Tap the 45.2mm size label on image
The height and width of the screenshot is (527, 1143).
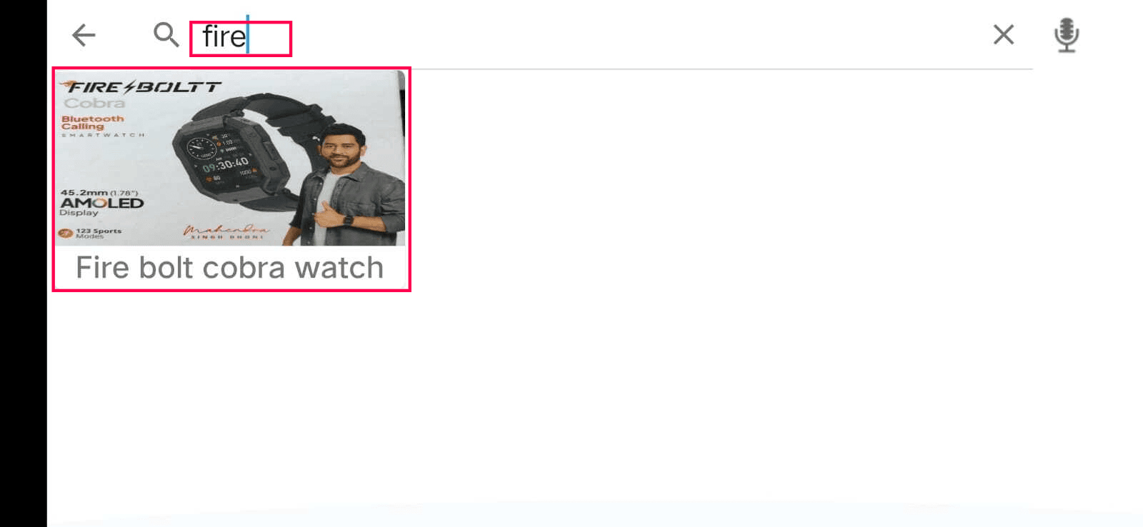tap(99, 193)
